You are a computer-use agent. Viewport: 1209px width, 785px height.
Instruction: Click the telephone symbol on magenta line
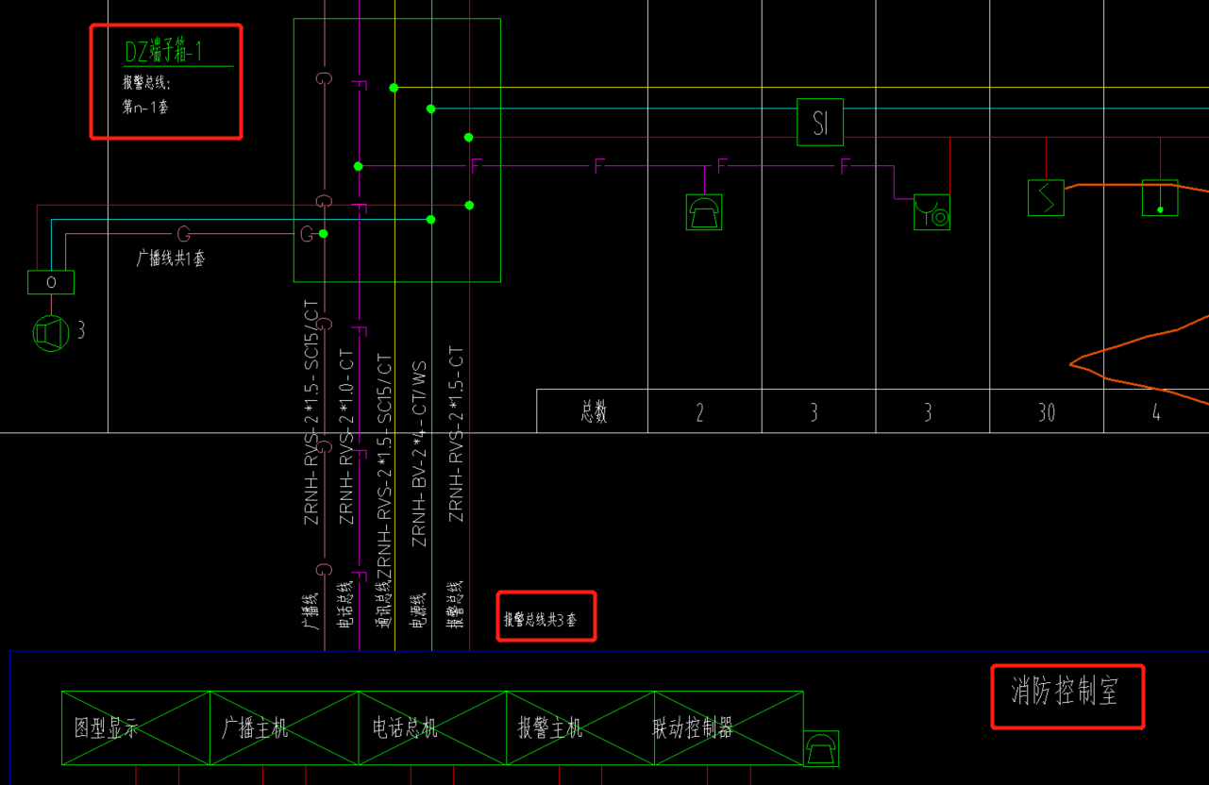704,212
